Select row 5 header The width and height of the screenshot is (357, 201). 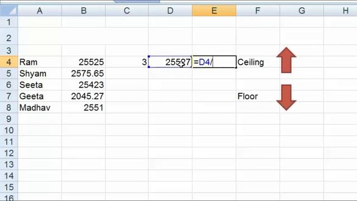click(9, 73)
